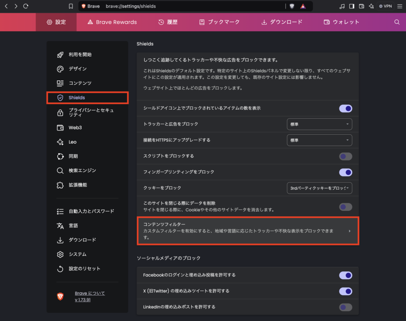This screenshot has height=321, width=406.
Task: Click the Brave lion logo in sidebar
Action: tap(60, 296)
